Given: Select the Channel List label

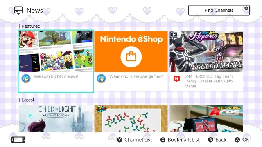Looking at the screenshot, I should (x=138, y=140).
